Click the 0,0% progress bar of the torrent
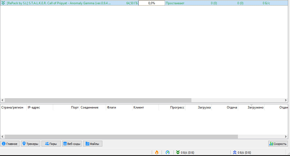290x156 pixels. coord(151,3)
